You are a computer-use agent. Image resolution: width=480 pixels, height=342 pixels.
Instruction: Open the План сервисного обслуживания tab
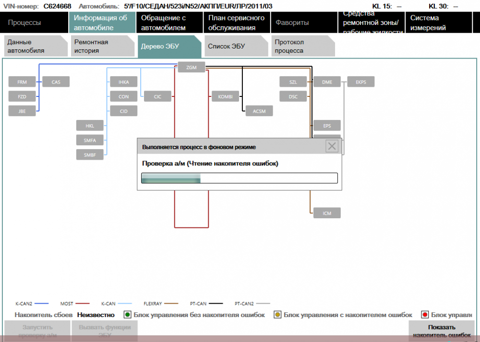[x=236, y=23]
